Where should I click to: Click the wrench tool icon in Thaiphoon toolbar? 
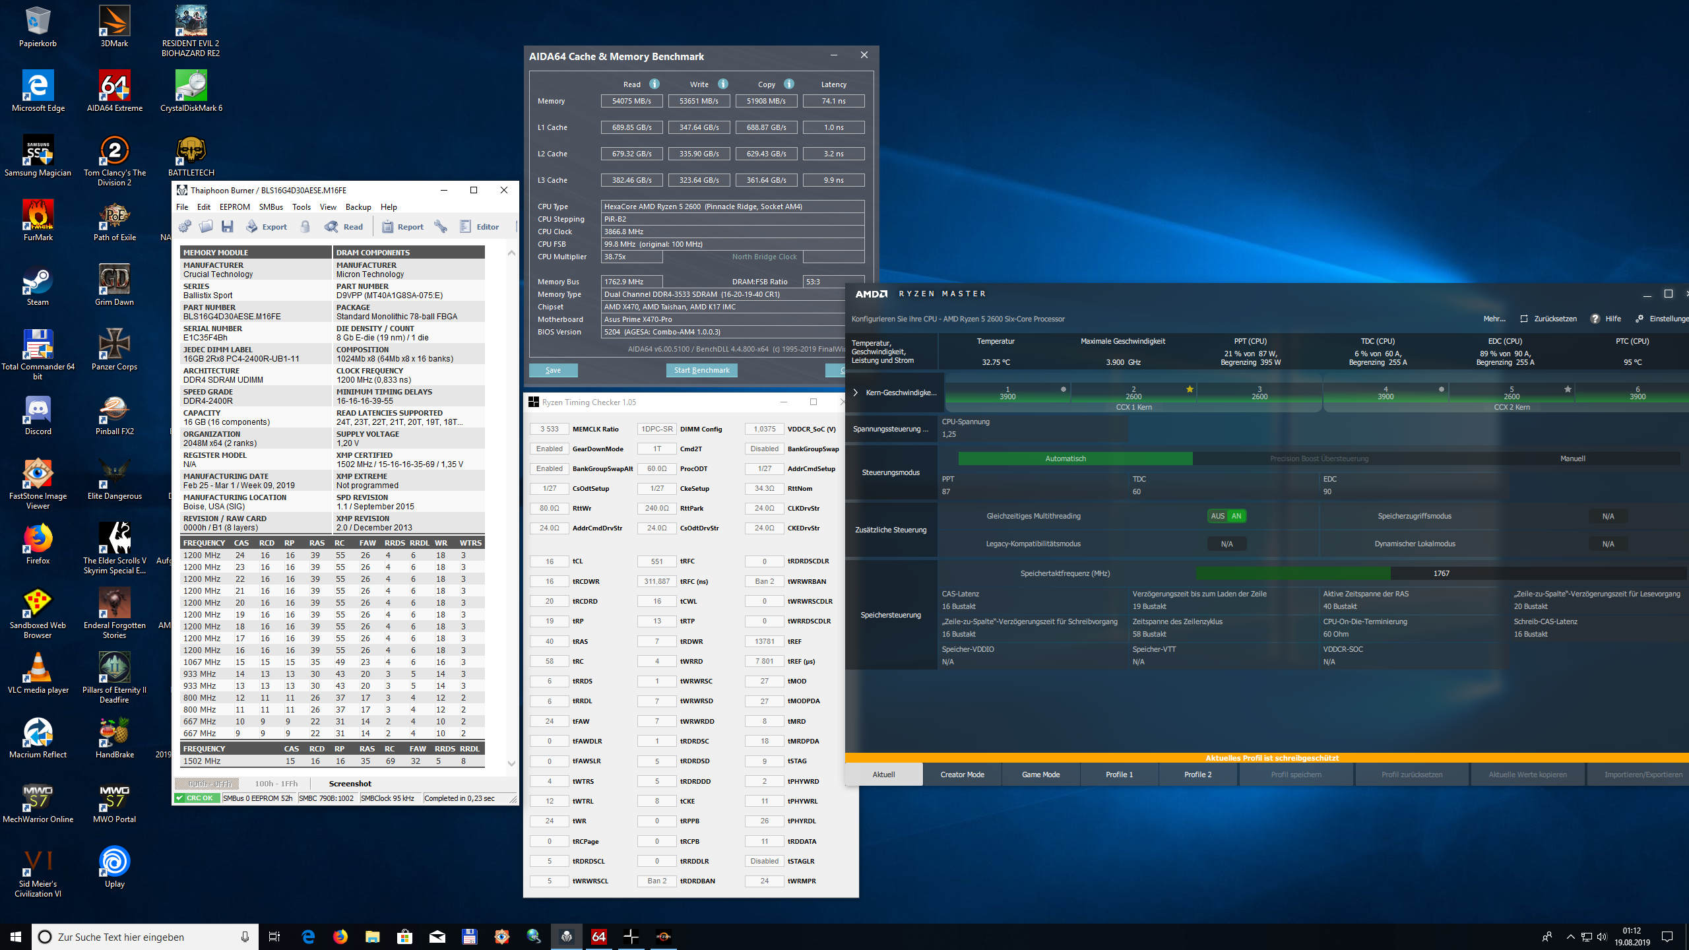point(441,226)
